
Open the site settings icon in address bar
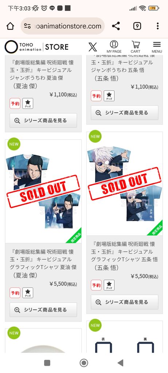tap(28, 26)
